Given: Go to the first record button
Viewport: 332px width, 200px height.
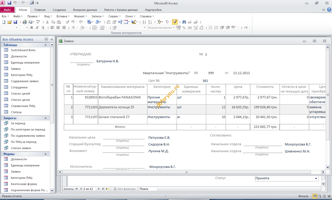Looking at the screenshot, I should tap(77, 189).
